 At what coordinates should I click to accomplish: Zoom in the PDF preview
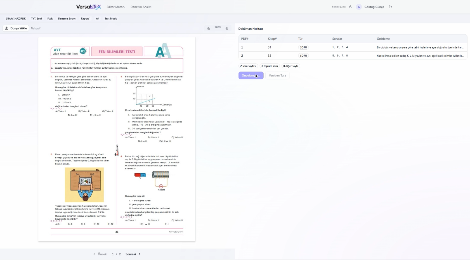227,28
